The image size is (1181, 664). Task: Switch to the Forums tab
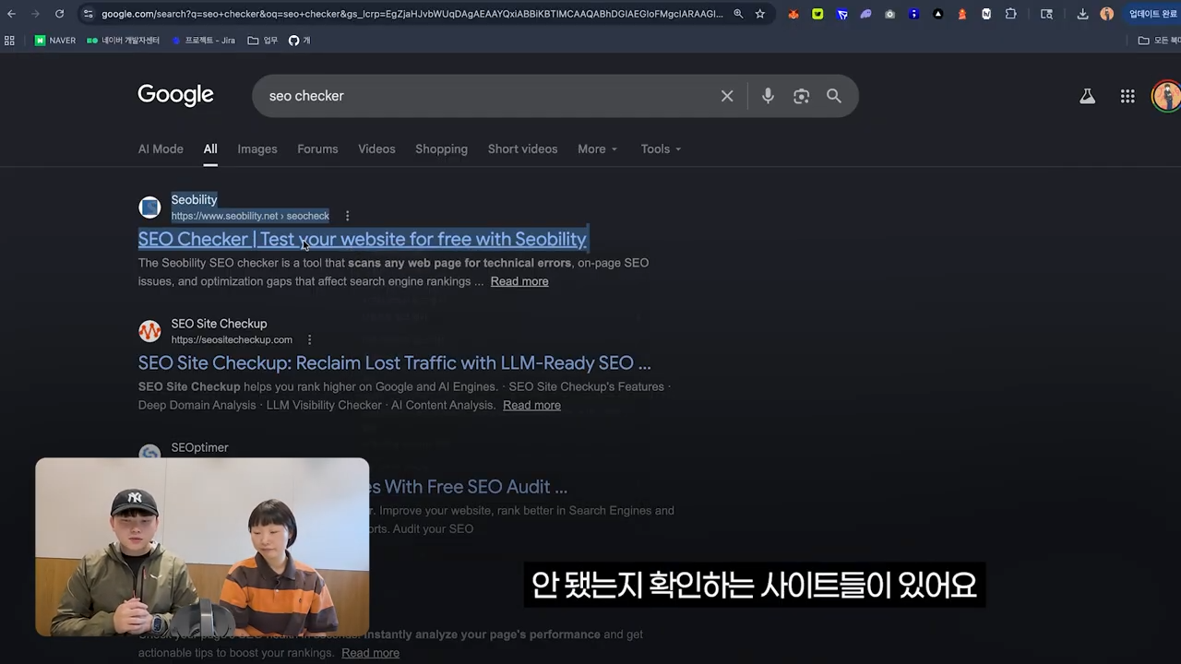317,148
